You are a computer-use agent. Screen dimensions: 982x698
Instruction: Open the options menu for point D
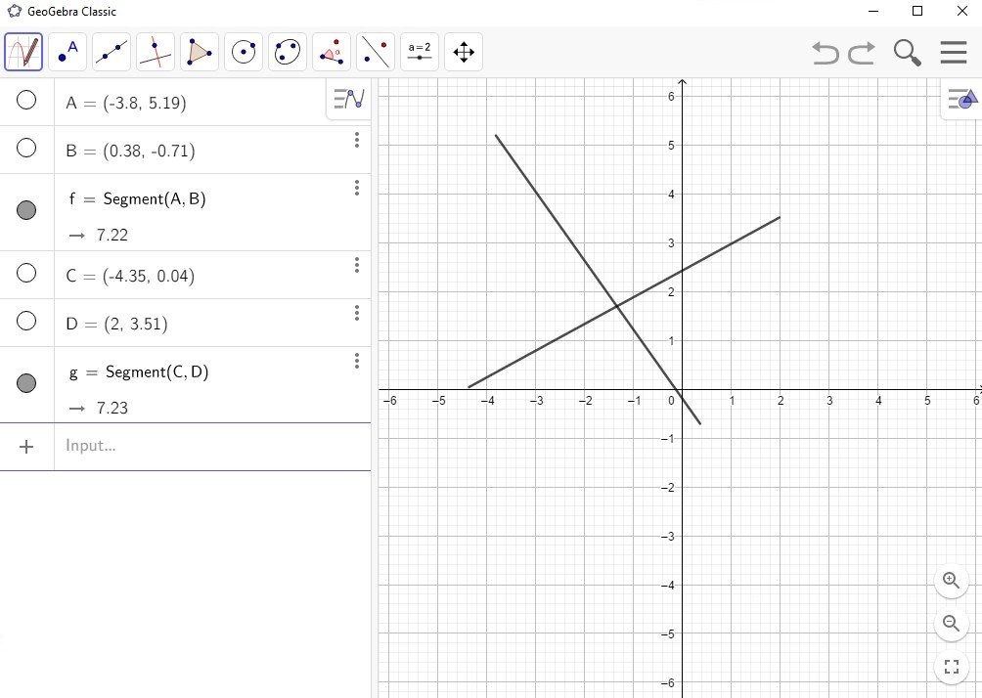click(357, 313)
